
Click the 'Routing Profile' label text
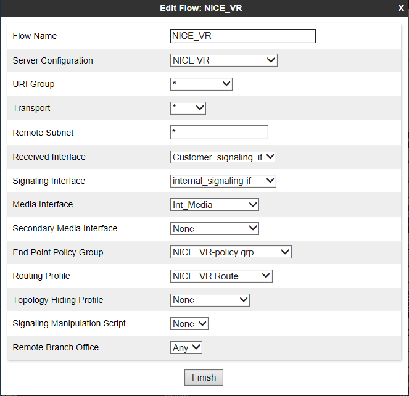41,276
